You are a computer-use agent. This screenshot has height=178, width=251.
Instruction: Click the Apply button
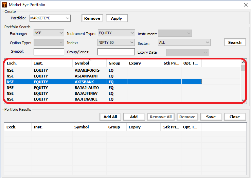tap(116, 18)
